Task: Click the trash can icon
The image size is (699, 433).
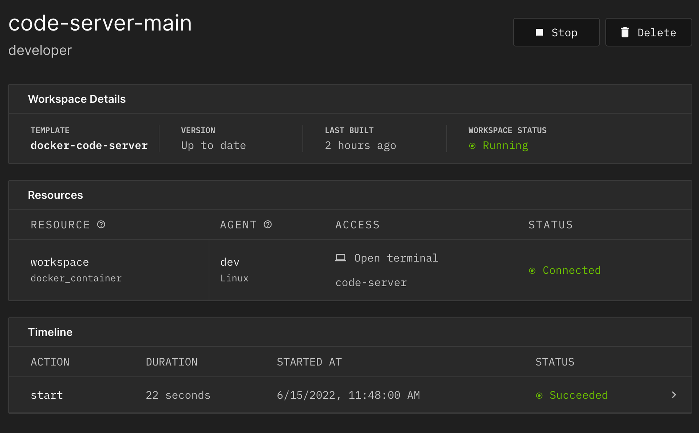Action: coord(625,32)
